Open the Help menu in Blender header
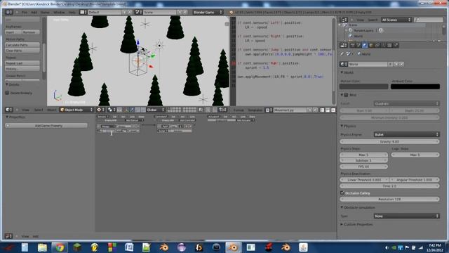The height and width of the screenshot is (253, 449). [72, 13]
